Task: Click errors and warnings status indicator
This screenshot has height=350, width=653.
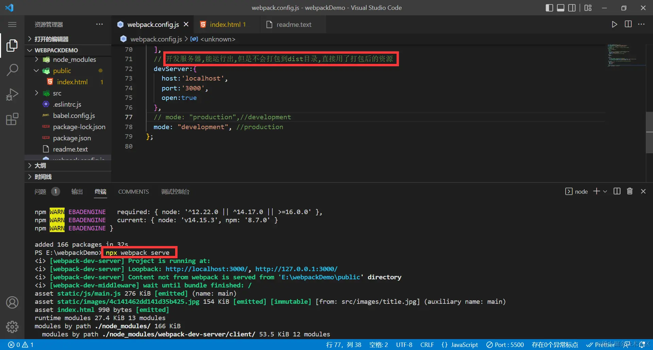Action: [x=21, y=345]
